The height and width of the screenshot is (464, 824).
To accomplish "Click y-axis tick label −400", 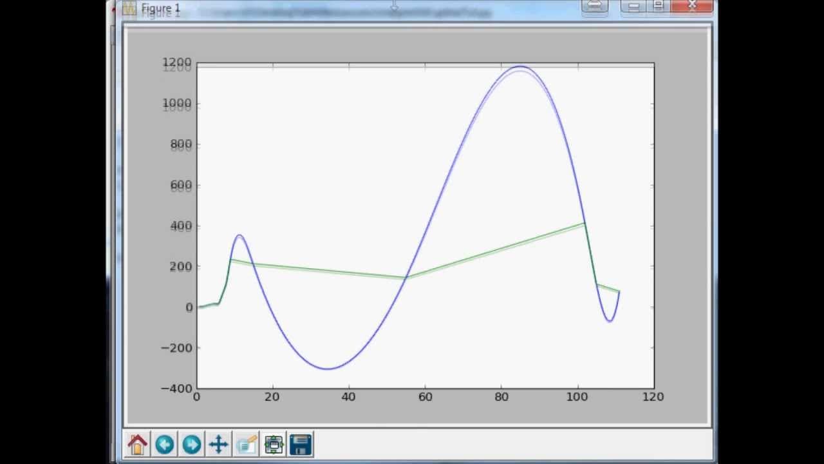I will (x=176, y=389).
